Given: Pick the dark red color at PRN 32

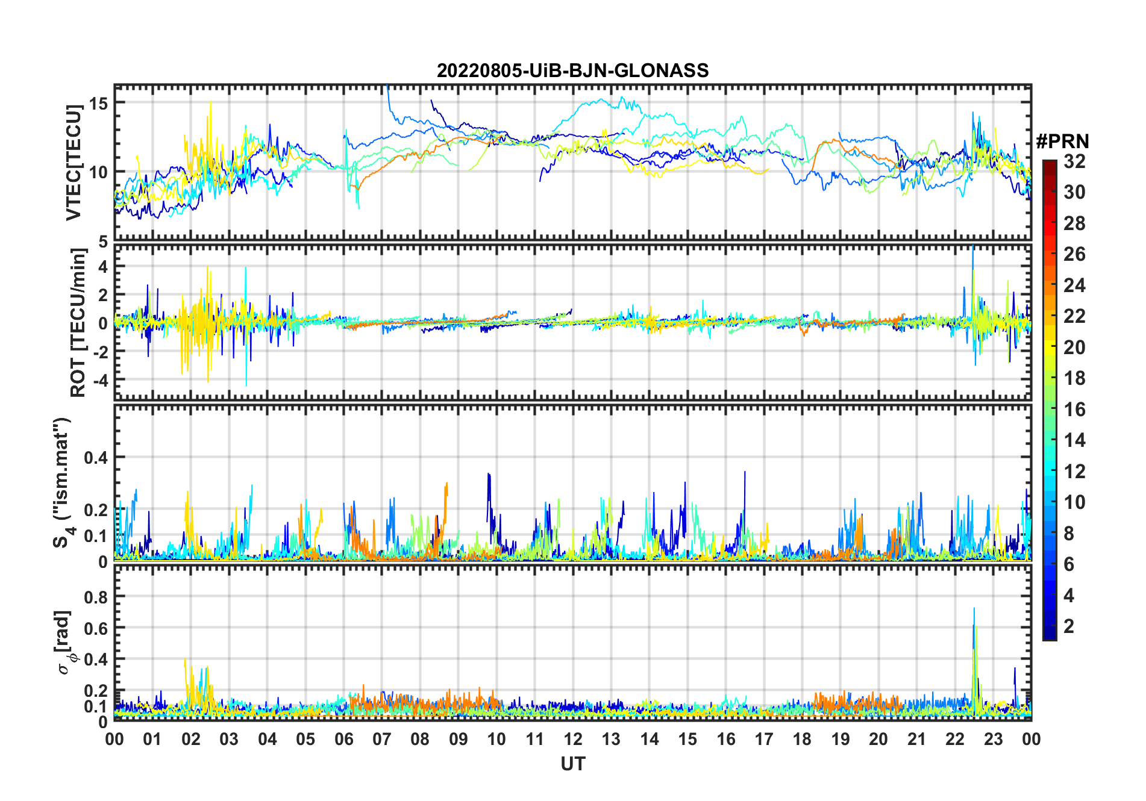Looking at the screenshot, I should click(x=1049, y=163).
